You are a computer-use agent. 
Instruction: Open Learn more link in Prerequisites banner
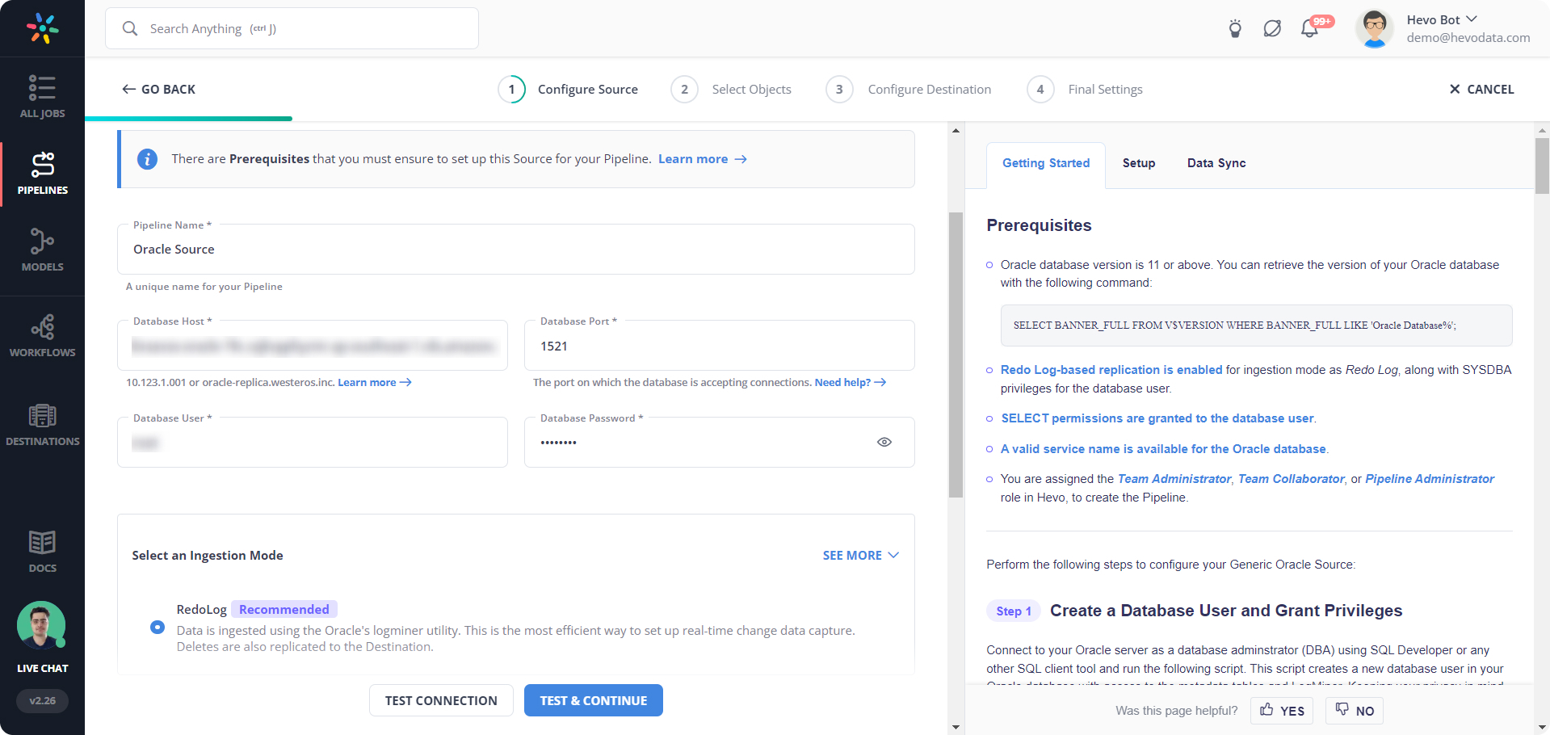tap(702, 159)
